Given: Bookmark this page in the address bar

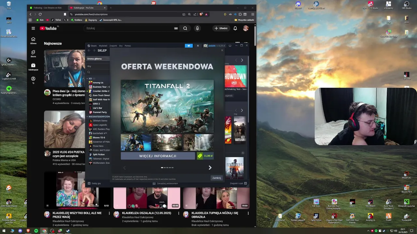Looking at the screenshot, I should [x=65, y=14].
